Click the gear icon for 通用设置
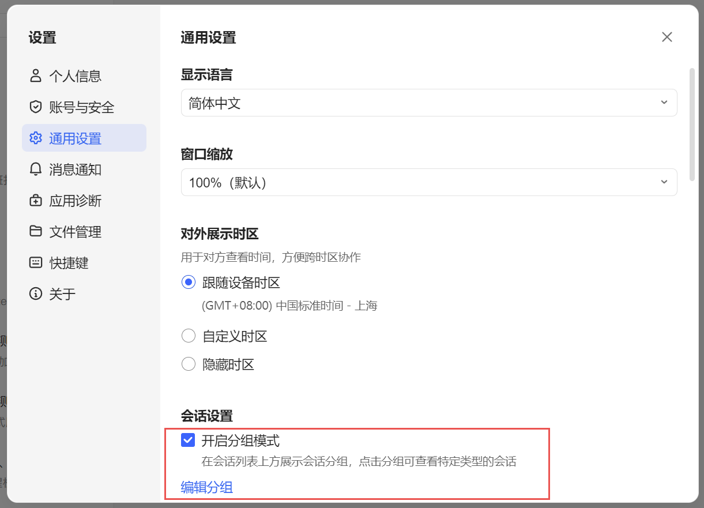The image size is (704, 508). coord(36,138)
